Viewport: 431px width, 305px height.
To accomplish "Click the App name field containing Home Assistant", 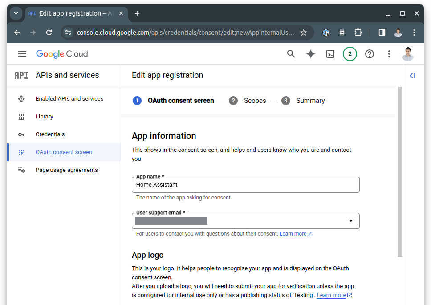I will pyautogui.click(x=245, y=185).
